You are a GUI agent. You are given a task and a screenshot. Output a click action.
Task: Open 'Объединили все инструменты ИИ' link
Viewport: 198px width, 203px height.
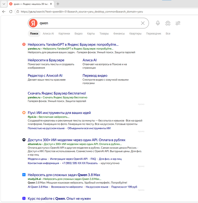pos(89,128)
